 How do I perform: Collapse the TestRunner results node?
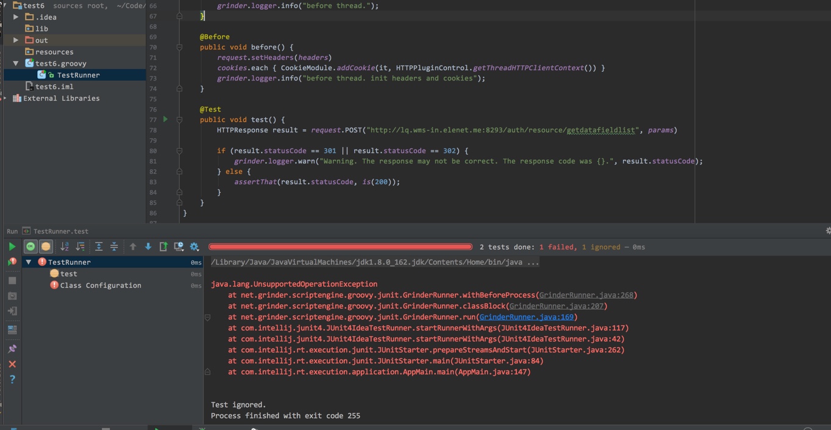29,262
